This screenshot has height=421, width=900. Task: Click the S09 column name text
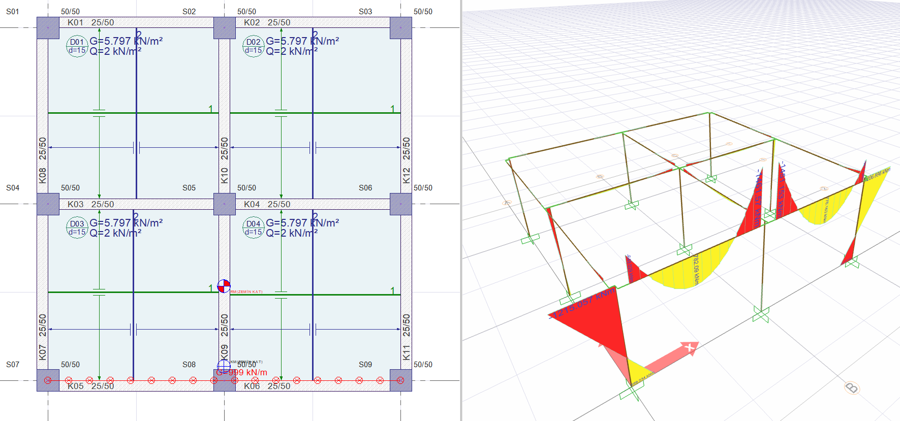[365, 365]
